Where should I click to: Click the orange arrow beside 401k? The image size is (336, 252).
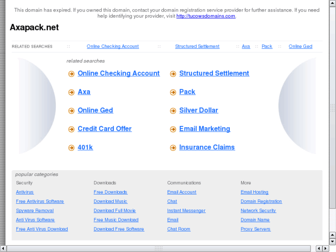tap(71, 148)
